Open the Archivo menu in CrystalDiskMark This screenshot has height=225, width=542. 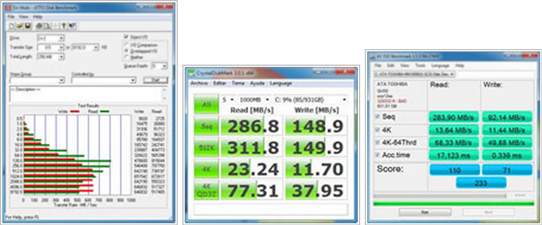pos(200,83)
